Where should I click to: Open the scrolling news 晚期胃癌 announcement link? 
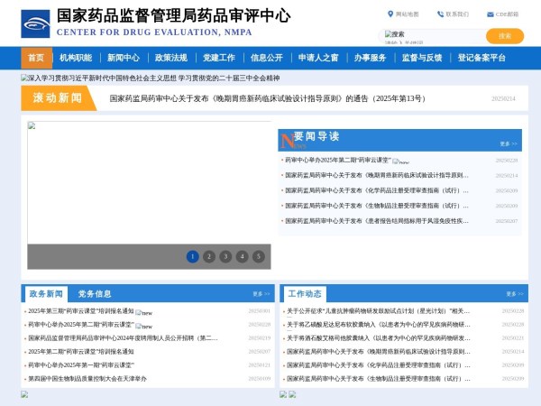pyautogui.click(x=267, y=98)
